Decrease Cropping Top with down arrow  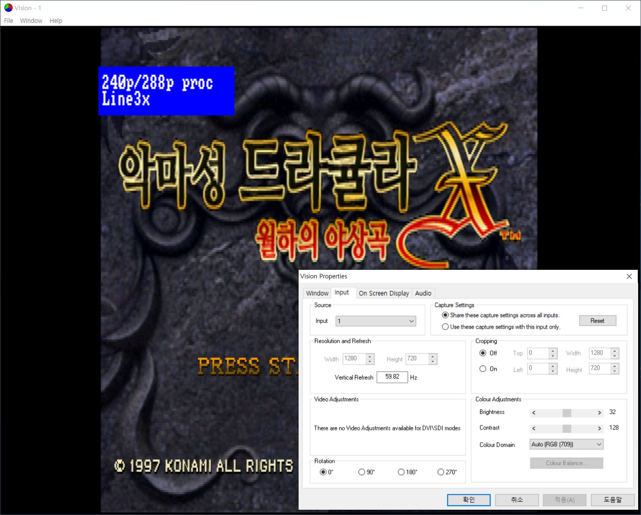coord(553,356)
